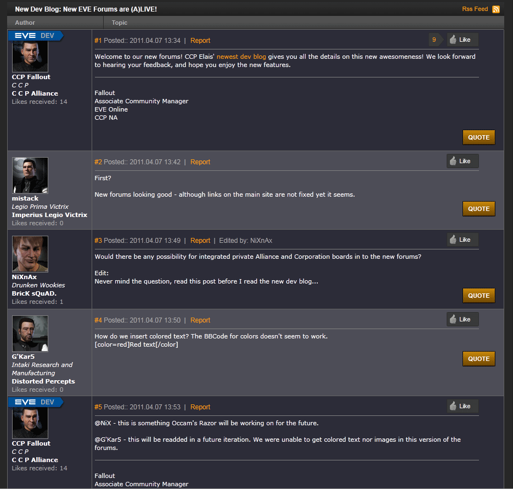The height and width of the screenshot is (489, 513).
Task: Quote mistack's post #2
Action: [x=478, y=209]
